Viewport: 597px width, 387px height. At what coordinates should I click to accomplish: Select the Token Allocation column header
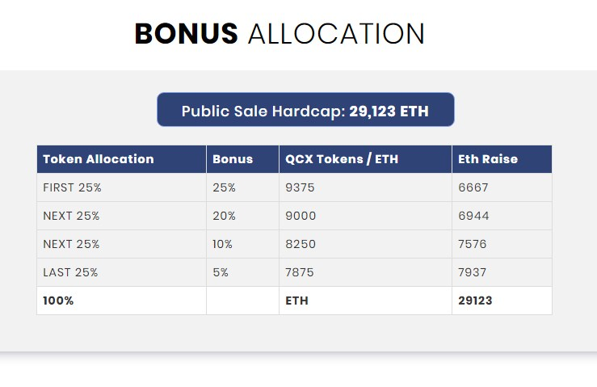[121, 159]
